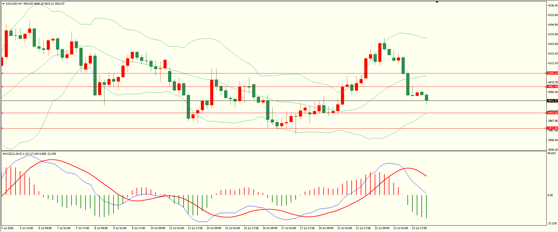
Task: Click left anchor square of red 3971.88 line
Action: pos(2,128)
